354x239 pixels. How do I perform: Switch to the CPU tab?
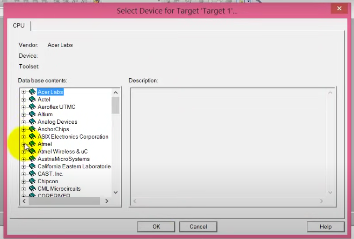click(19, 26)
